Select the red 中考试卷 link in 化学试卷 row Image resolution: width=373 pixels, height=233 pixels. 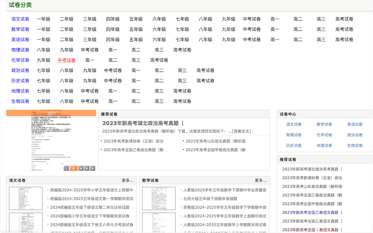[67, 60]
